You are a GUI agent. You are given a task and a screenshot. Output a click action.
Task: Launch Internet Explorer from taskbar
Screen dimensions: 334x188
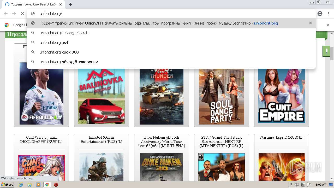(21, 185)
